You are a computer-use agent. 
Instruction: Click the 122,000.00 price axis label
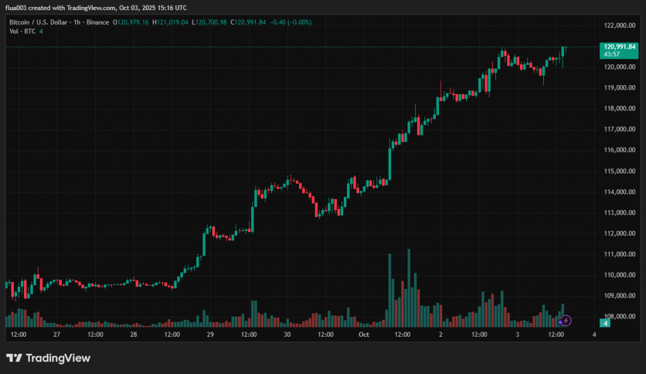point(619,25)
